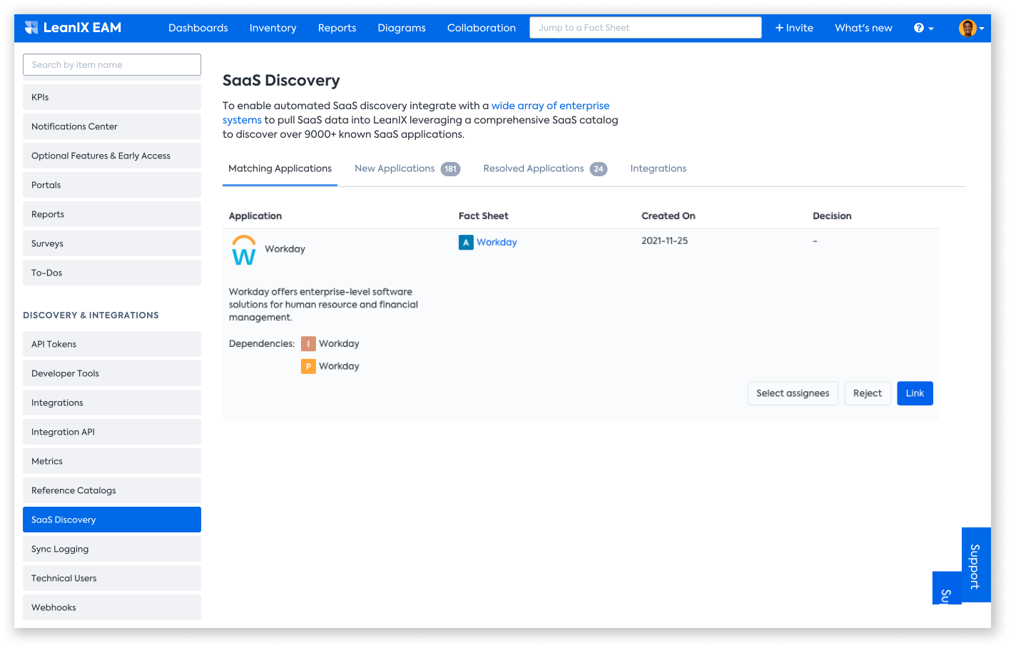Open the Inventory menu

273,28
